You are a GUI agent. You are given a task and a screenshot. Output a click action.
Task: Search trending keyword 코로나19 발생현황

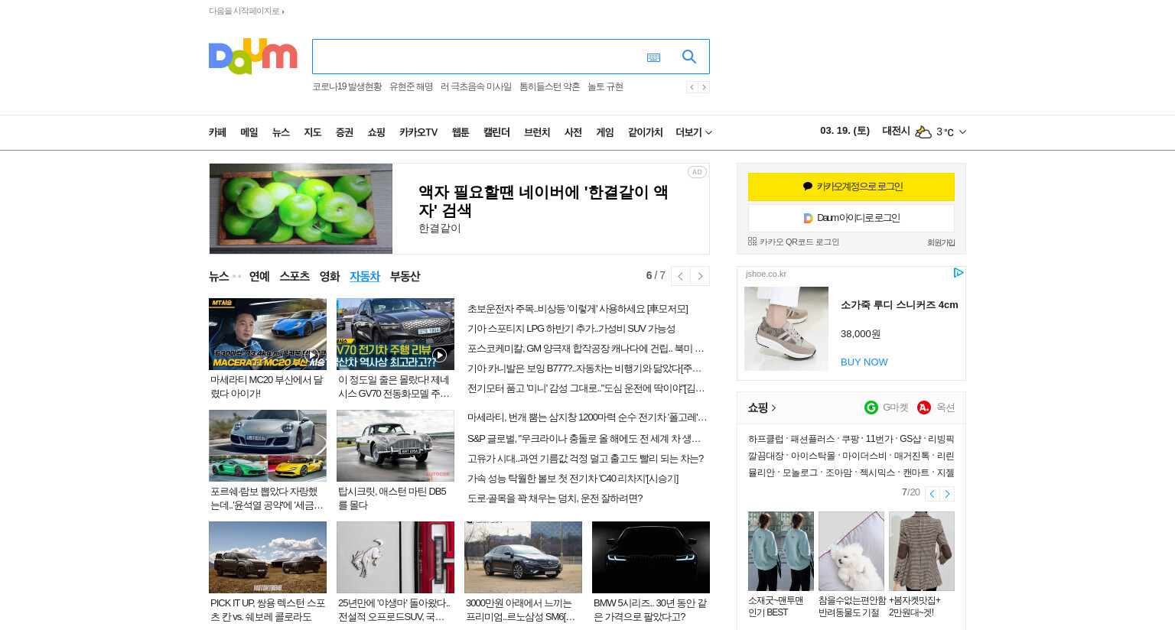coord(347,87)
